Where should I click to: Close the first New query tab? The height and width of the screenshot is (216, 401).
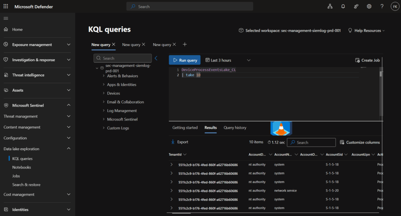[114, 44]
